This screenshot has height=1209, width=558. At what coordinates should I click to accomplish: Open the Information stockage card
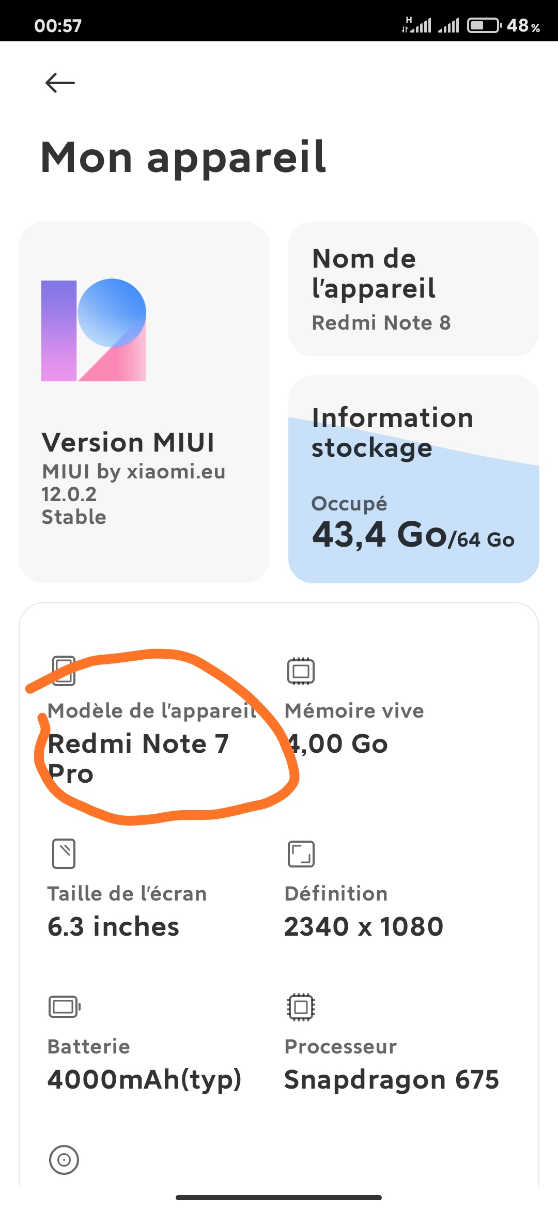pyautogui.click(x=414, y=479)
